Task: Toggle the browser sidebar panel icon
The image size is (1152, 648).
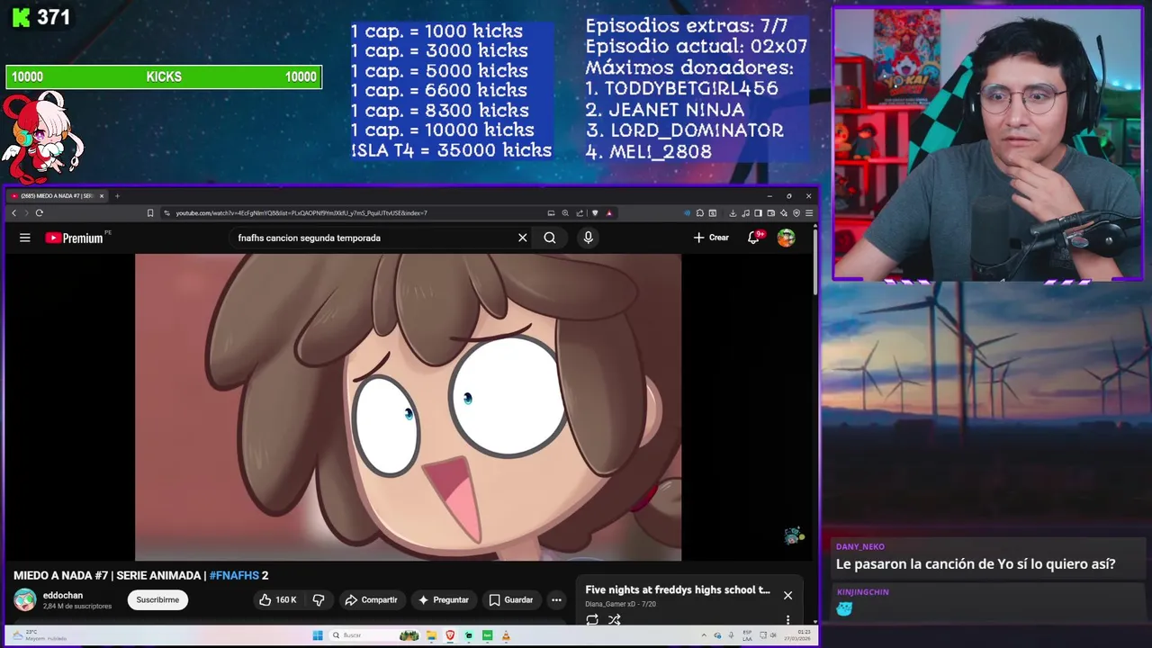Action: [x=758, y=213]
